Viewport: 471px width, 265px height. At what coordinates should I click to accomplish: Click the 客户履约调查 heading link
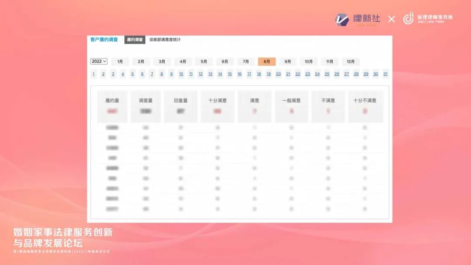tap(104, 40)
